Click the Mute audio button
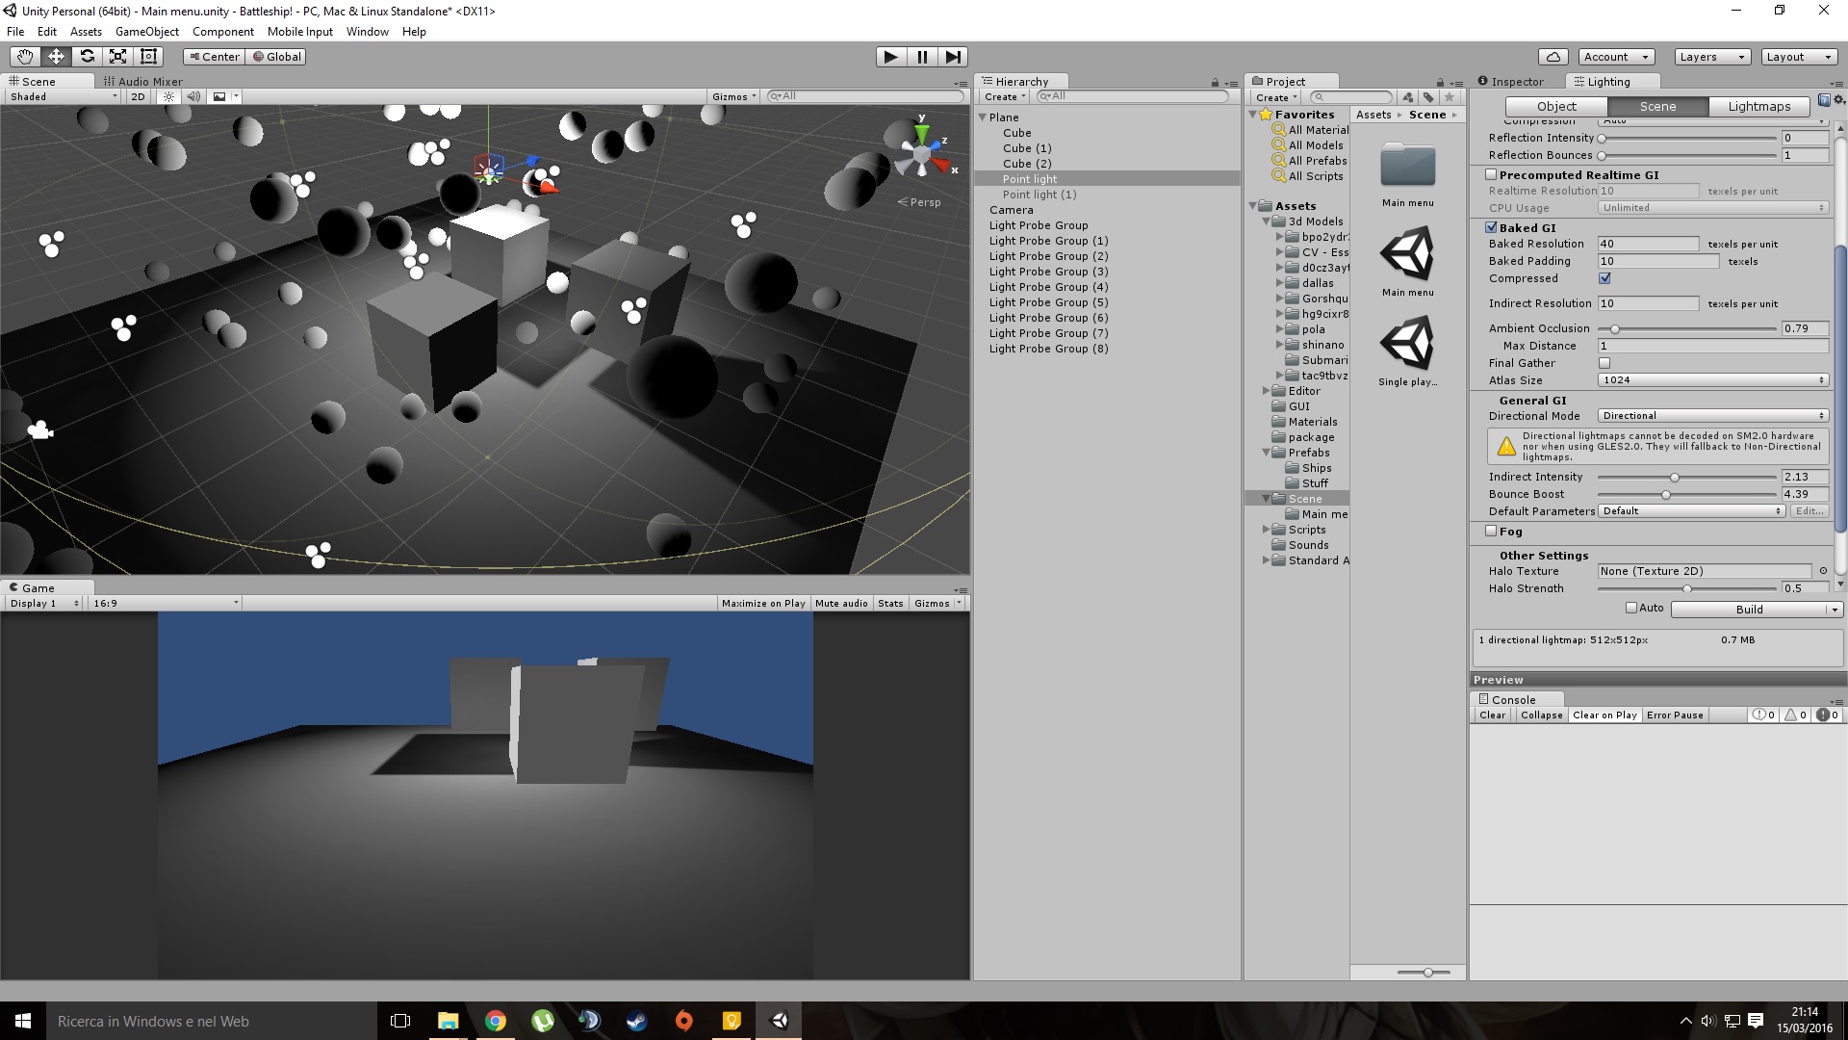 tap(841, 604)
